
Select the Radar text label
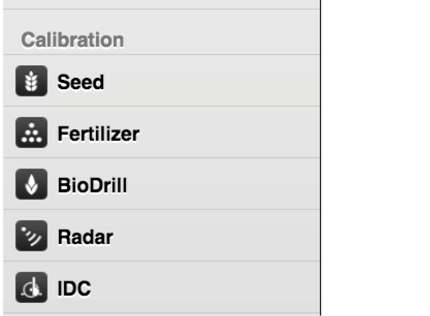(85, 237)
